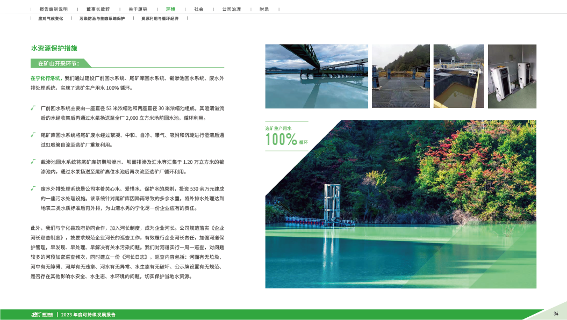Open the 应对气候变化 sub-section link
This screenshot has width=567, height=320.
click(x=51, y=18)
